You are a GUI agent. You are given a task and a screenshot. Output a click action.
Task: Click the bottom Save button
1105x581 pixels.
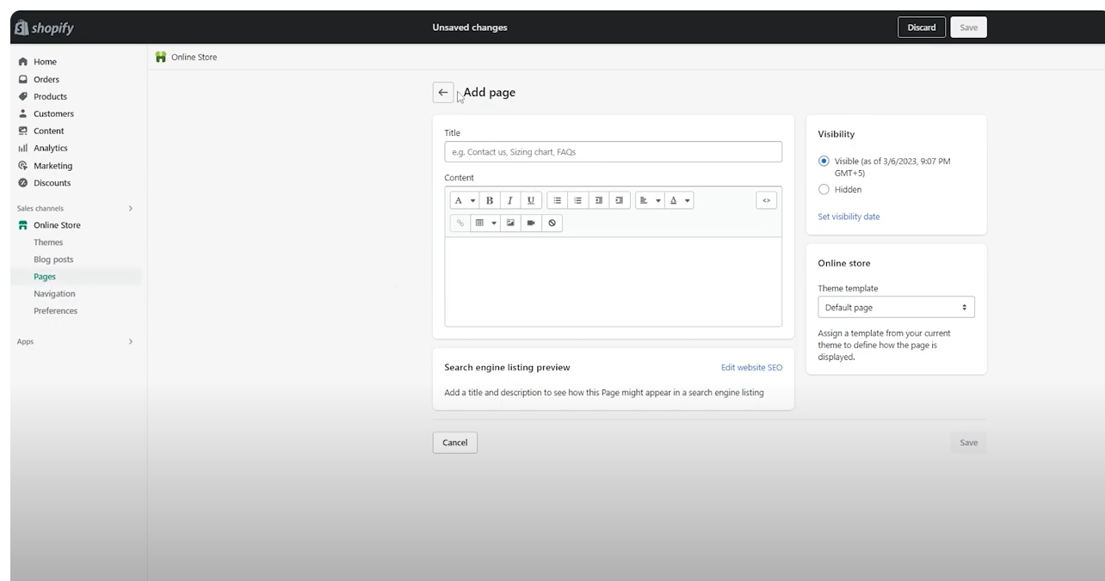[969, 443]
